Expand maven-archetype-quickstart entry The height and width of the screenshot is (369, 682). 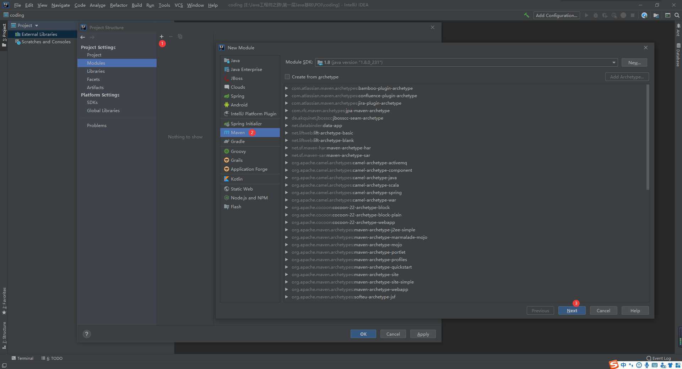287,267
